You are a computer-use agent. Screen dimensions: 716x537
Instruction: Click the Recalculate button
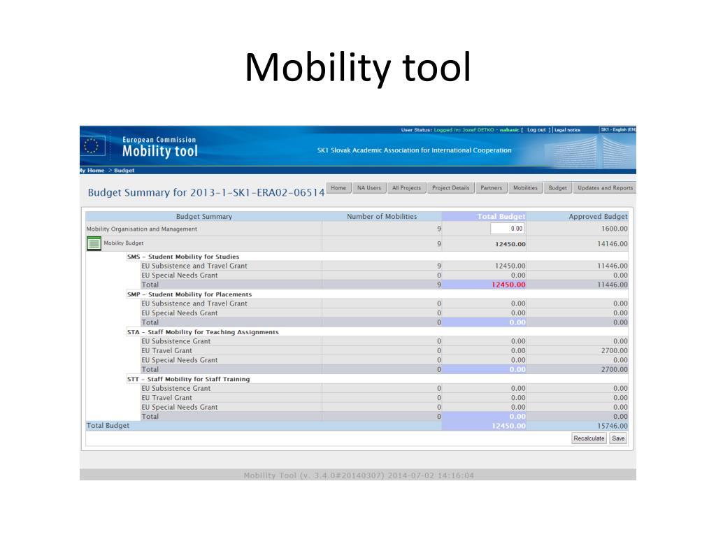[589, 438]
